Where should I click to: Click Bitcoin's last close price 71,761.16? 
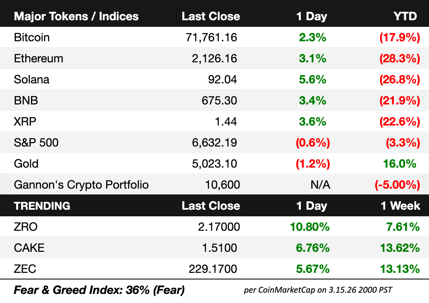point(211,38)
